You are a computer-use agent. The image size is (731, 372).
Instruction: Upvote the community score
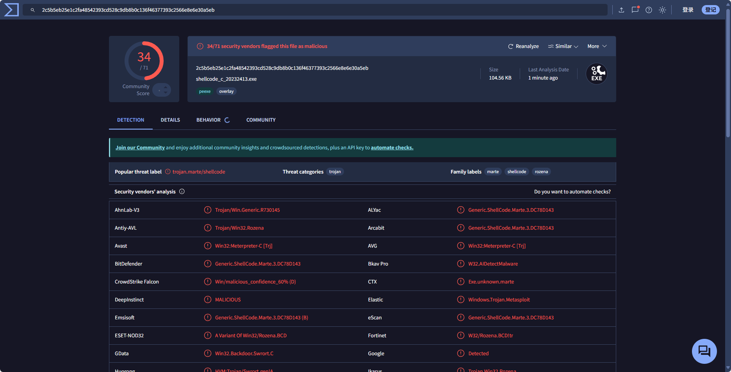point(166,87)
